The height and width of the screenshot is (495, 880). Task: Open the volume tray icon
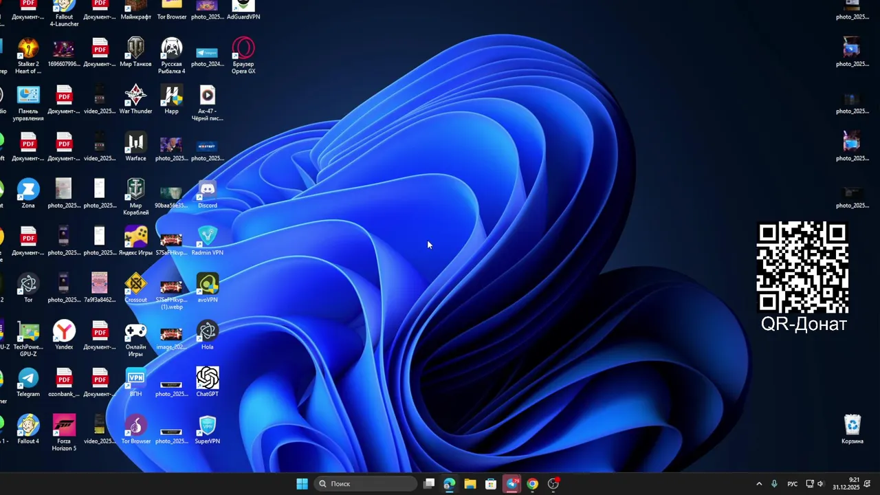click(820, 484)
